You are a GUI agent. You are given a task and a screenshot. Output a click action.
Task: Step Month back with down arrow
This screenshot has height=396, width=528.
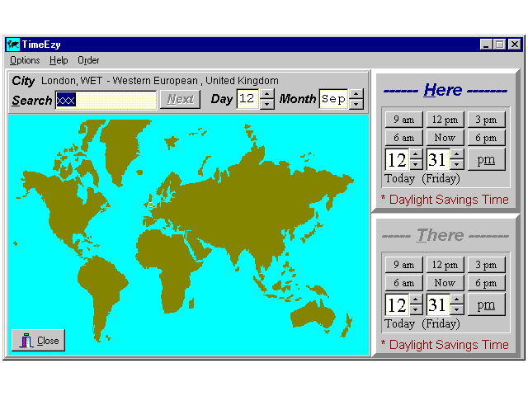[x=356, y=105]
